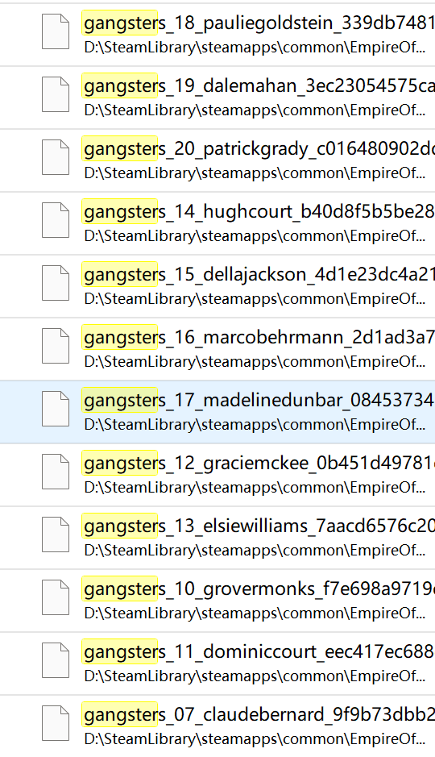Select file name gangsters_14_hughcourt
This screenshot has width=435, height=757.
point(259,211)
